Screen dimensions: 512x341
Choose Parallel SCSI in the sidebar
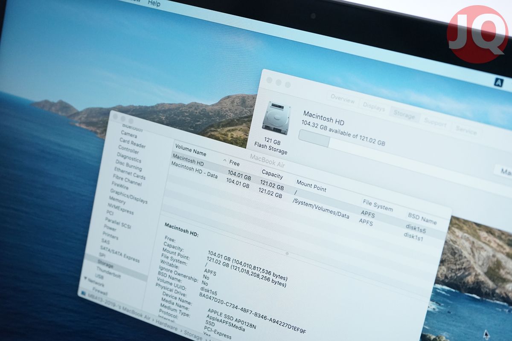[118, 223]
